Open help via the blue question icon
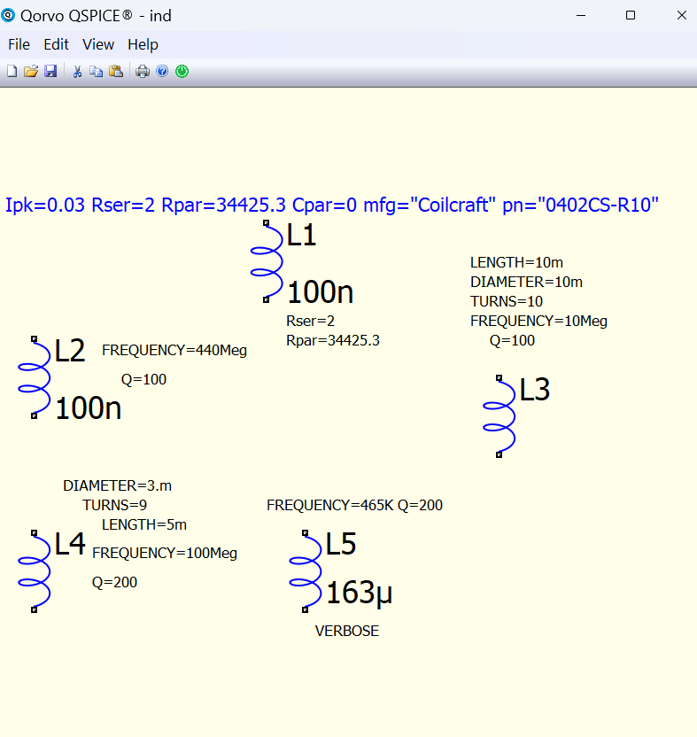The width and height of the screenshot is (697, 737). (162, 72)
